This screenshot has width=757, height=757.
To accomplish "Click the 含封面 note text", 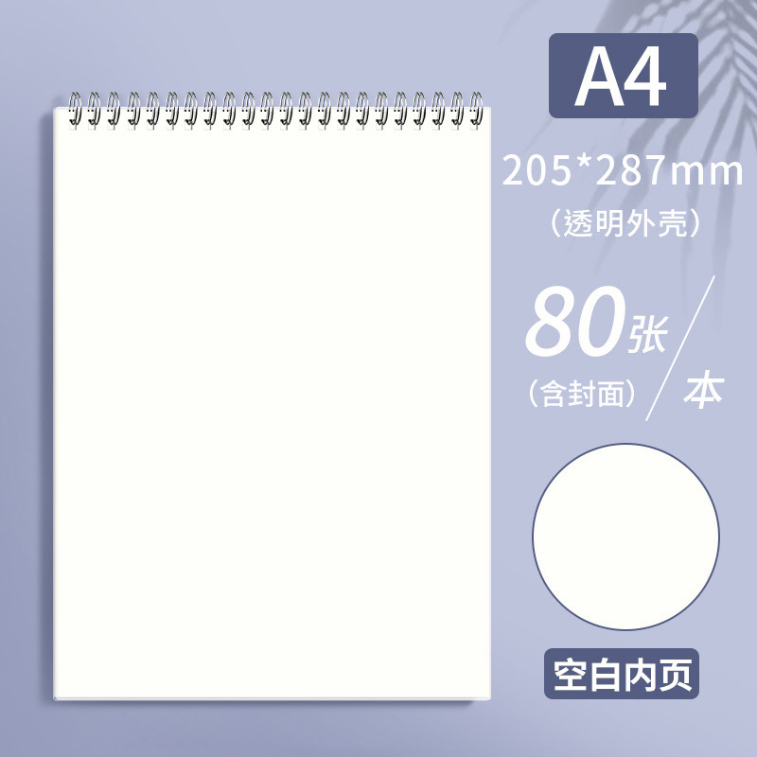I will (x=582, y=393).
